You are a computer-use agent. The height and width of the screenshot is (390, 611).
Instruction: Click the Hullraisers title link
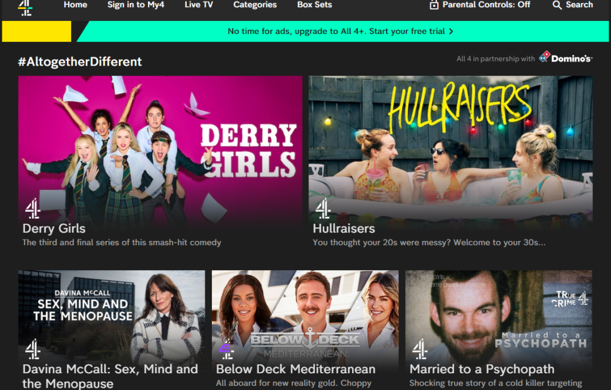pyautogui.click(x=344, y=229)
